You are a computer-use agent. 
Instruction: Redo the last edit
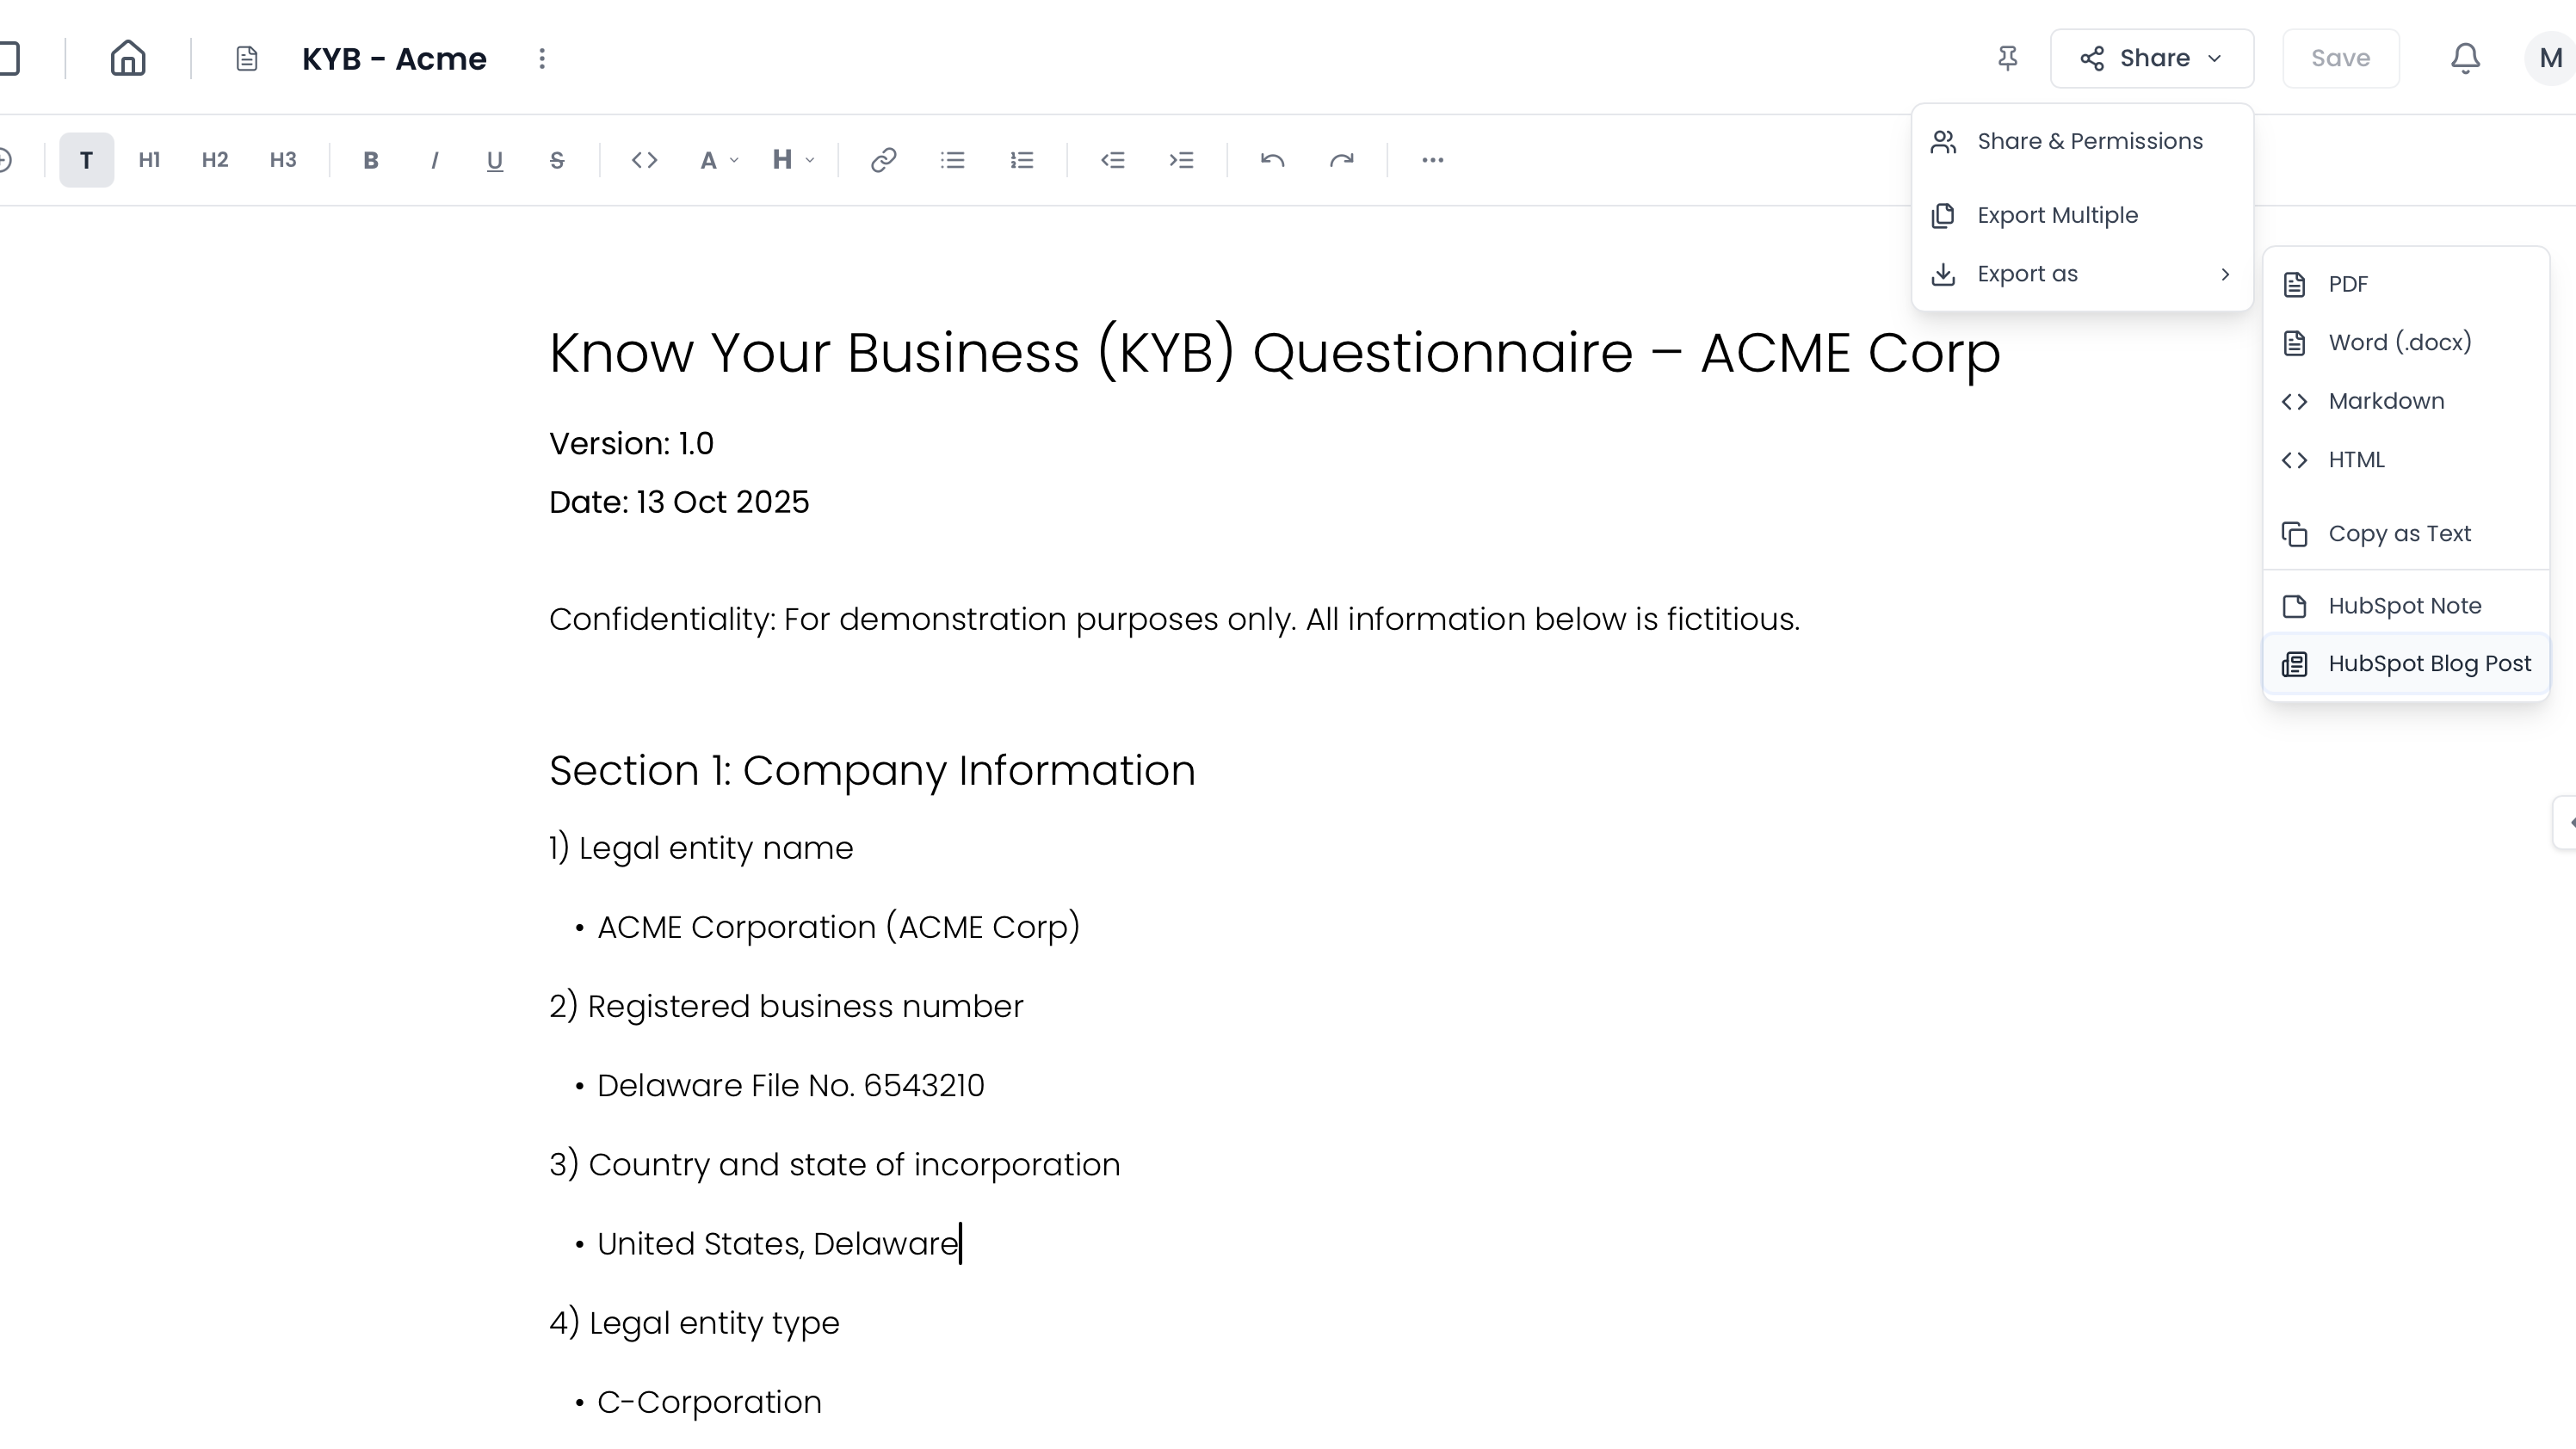(1342, 160)
